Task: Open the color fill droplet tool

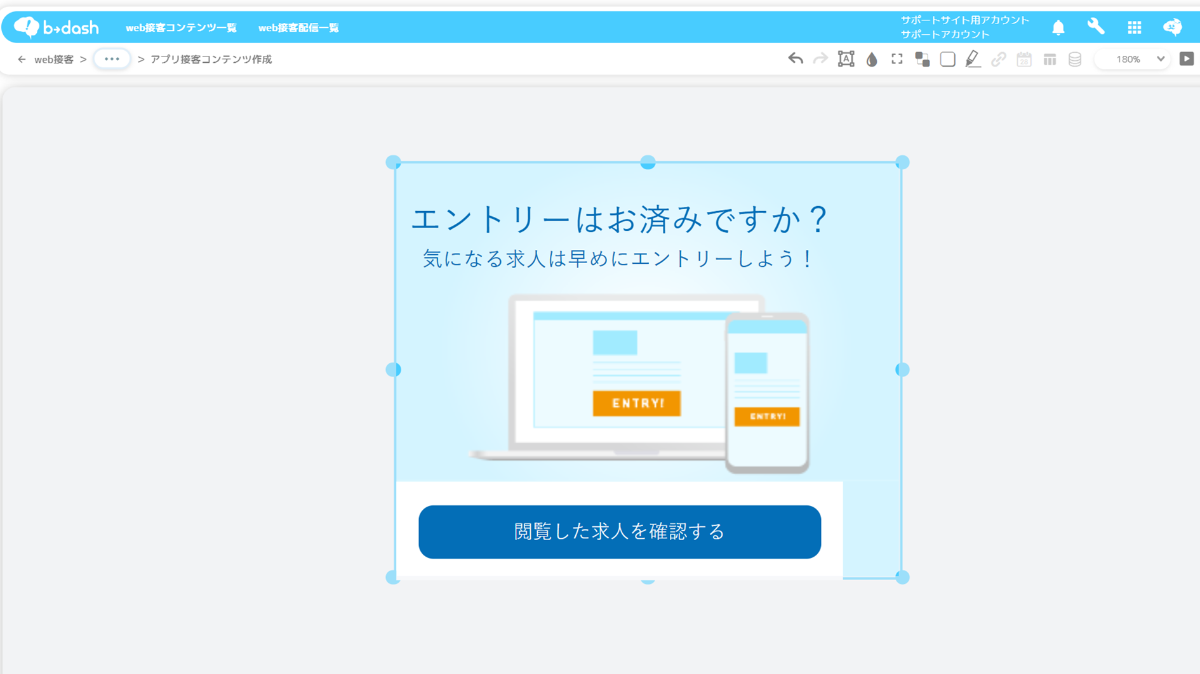Action: coord(872,59)
